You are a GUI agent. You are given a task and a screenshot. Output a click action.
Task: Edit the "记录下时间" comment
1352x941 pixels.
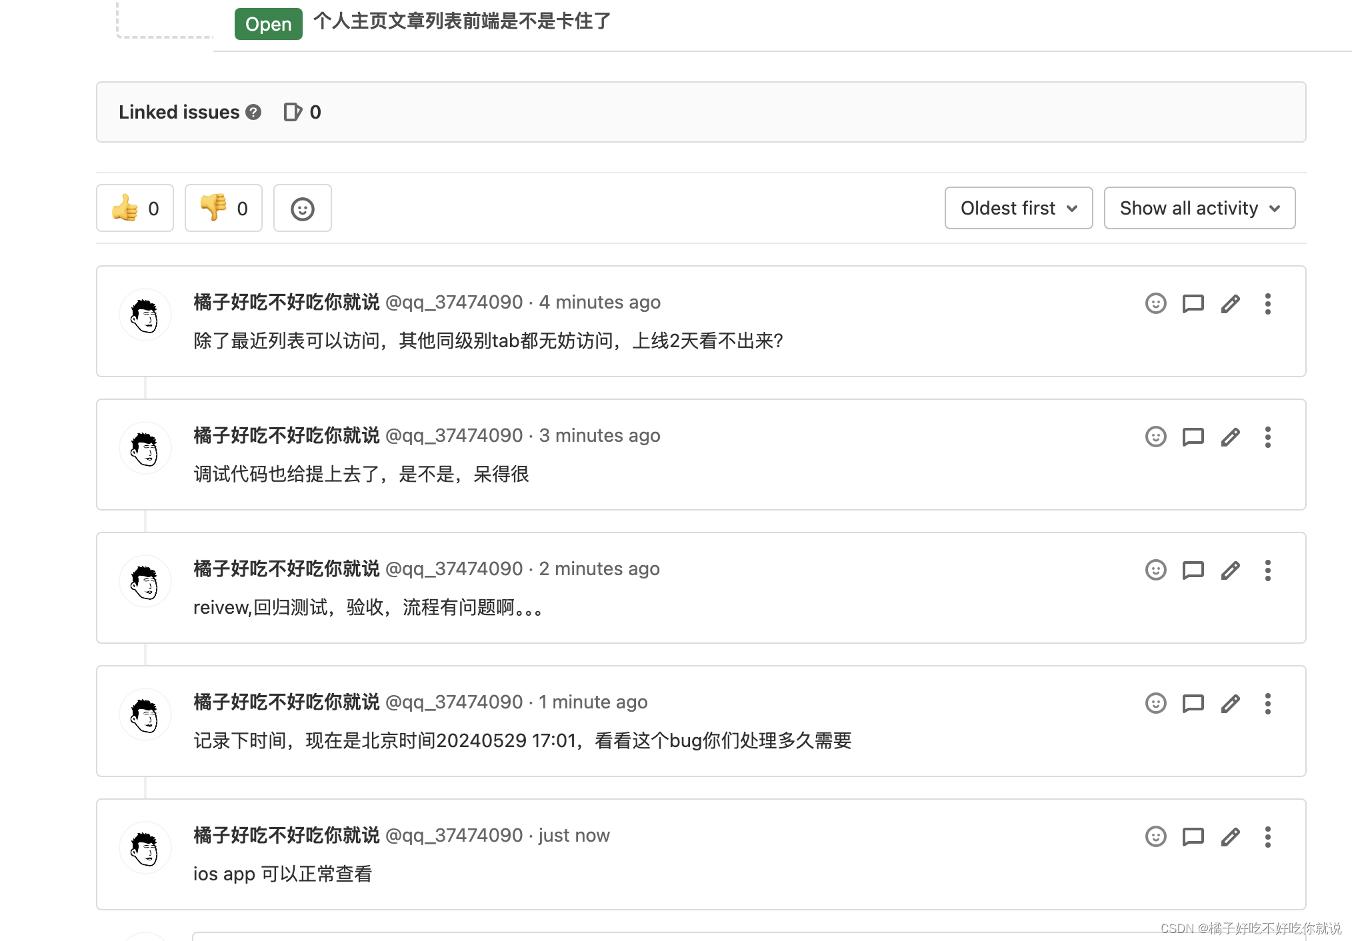pyautogui.click(x=1230, y=704)
